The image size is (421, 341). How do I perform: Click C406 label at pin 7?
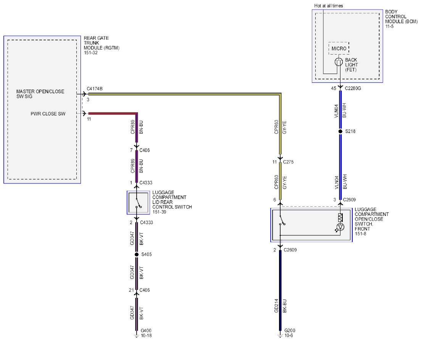tap(144, 150)
